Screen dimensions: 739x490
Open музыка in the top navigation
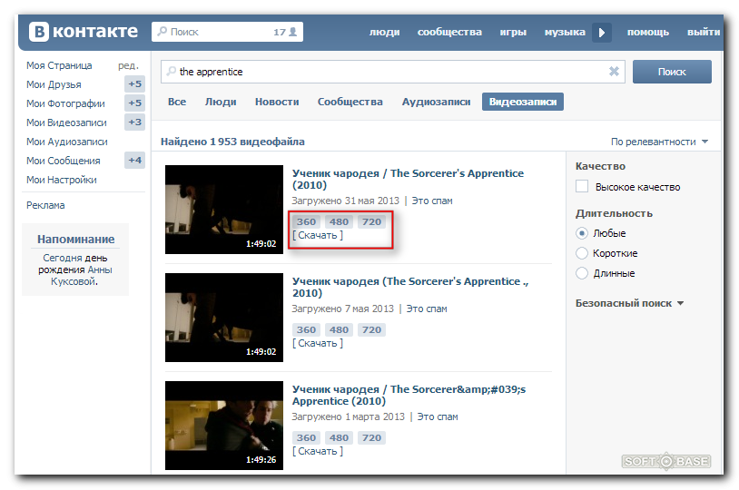pyautogui.click(x=565, y=32)
